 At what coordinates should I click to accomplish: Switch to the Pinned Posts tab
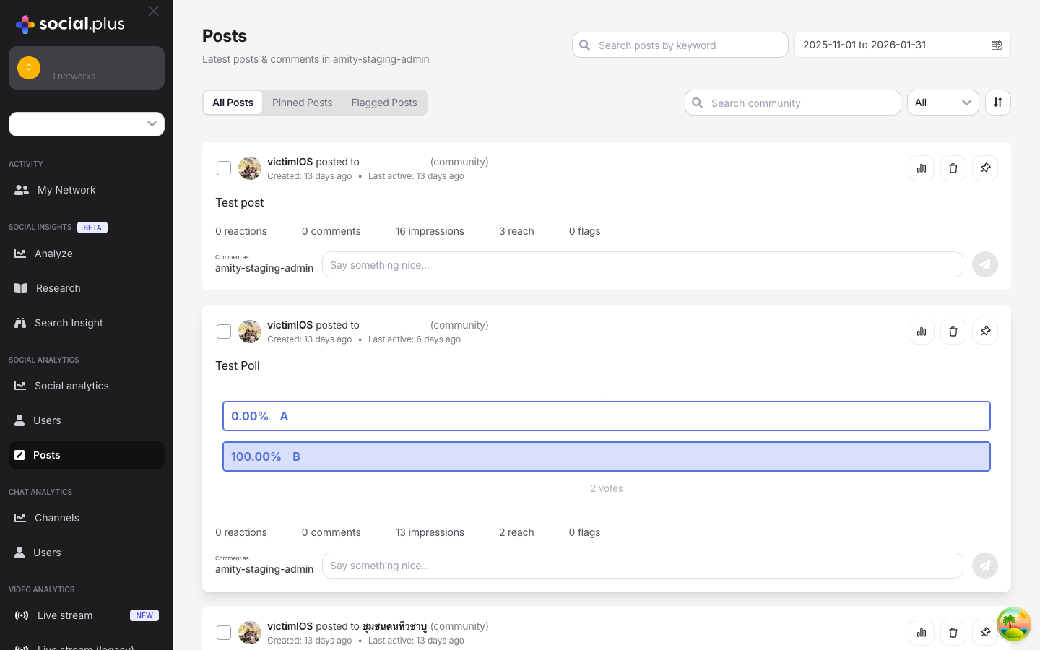(302, 103)
